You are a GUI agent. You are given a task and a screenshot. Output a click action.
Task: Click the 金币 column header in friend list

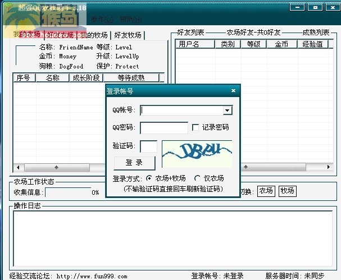coord(281,44)
